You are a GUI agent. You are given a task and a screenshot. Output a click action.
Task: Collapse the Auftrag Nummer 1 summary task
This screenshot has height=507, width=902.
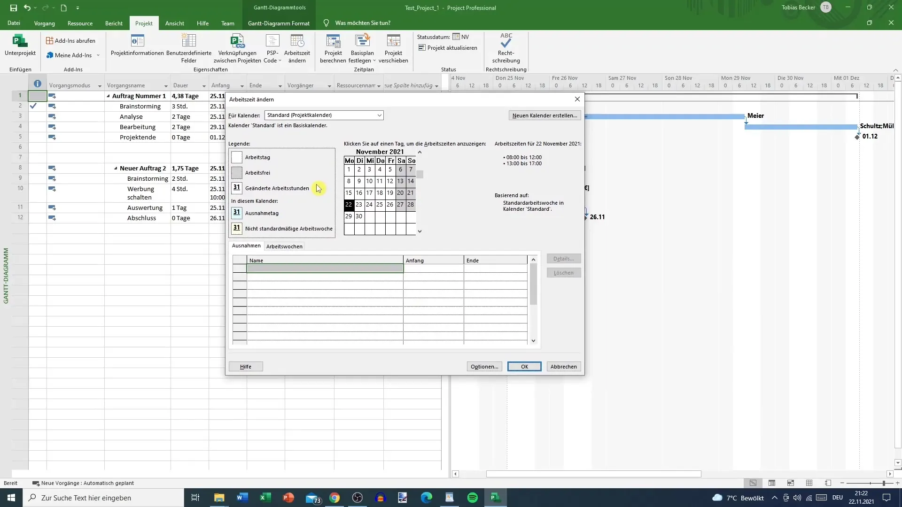tap(108, 96)
